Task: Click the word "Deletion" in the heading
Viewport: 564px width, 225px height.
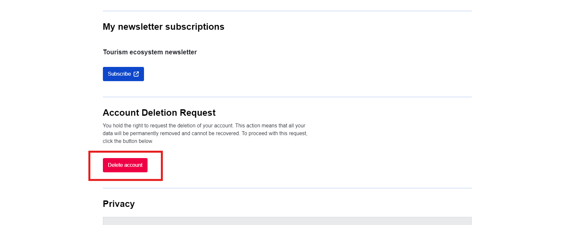Action: point(160,113)
